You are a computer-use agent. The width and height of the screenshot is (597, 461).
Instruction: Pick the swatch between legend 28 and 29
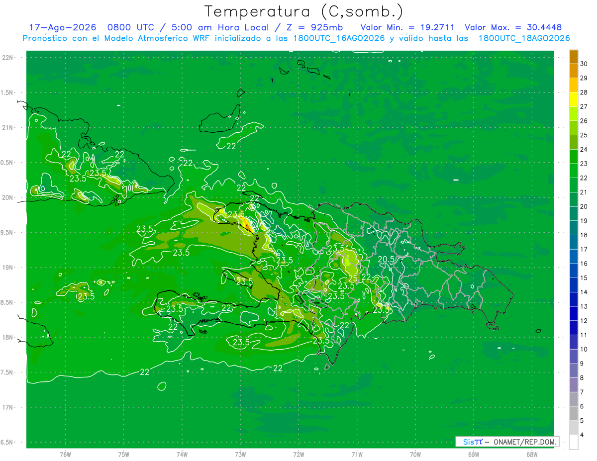point(574,85)
